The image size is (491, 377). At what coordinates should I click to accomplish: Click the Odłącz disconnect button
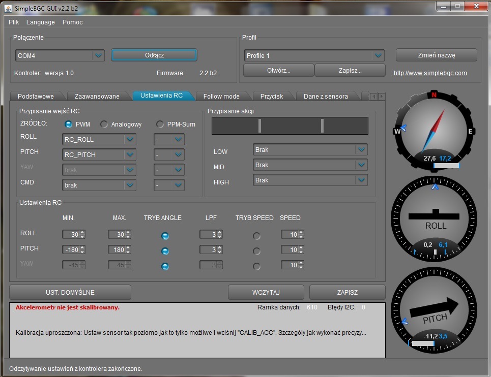pos(154,55)
